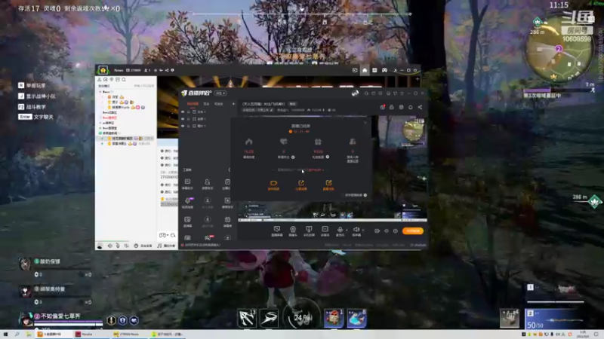Click first toolbox icon in streaming companion

[187, 182]
